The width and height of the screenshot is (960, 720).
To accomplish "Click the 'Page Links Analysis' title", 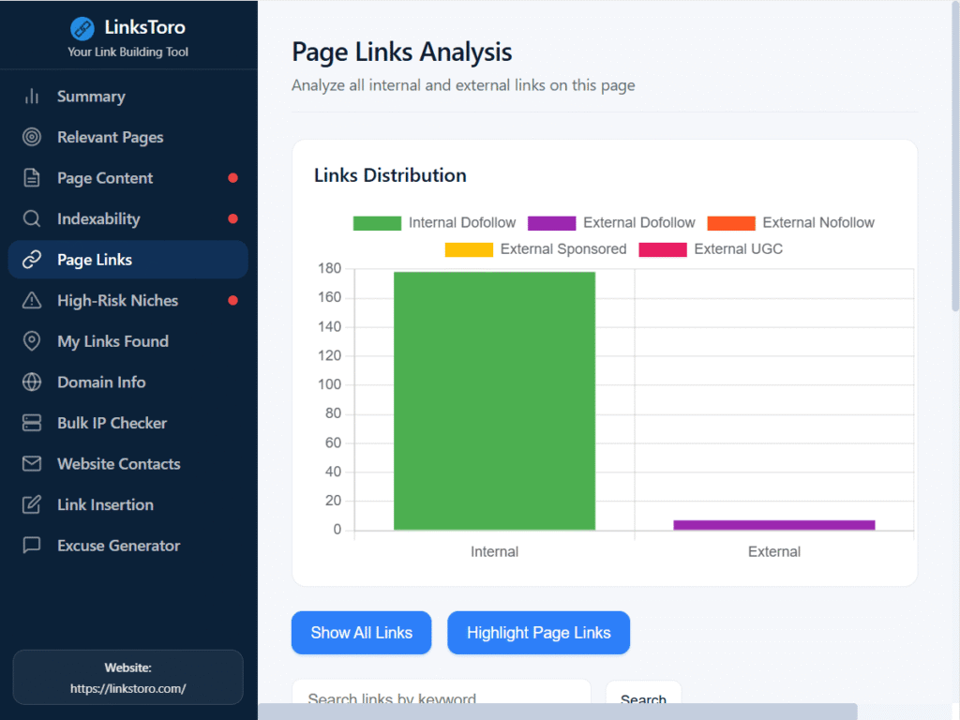I will [x=401, y=52].
